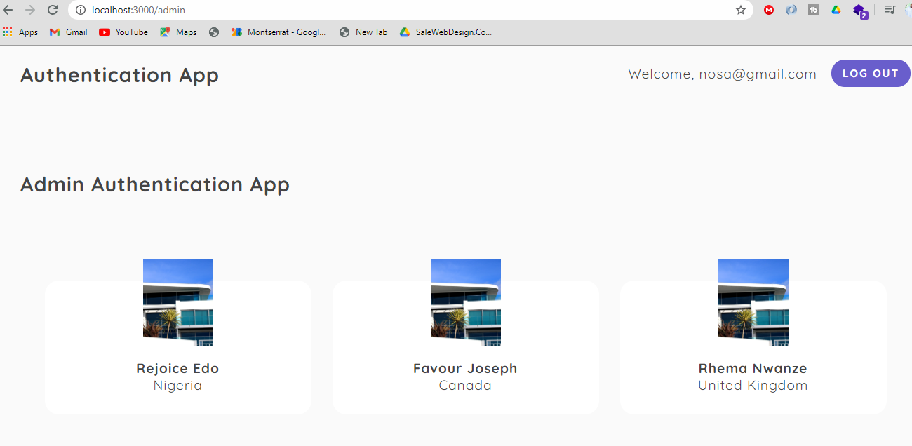Click the Admin Authentication App heading

click(155, 184)
